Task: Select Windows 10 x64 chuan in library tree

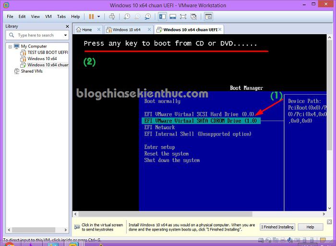Action: click(48, 65)
